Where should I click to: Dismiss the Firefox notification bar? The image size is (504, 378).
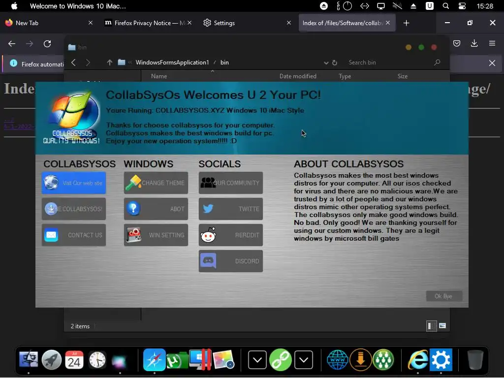[492, 63]
